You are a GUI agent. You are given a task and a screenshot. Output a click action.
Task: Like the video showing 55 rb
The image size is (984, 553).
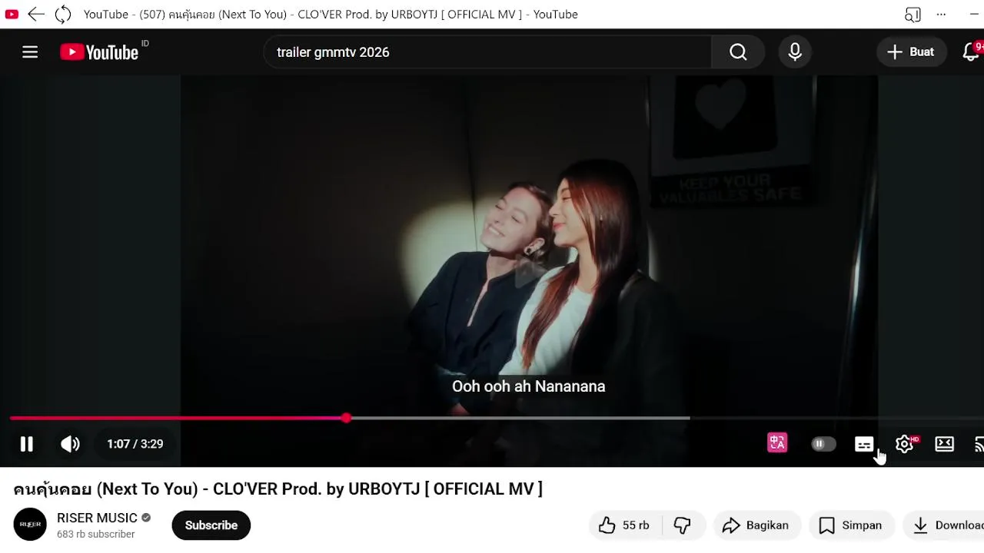click(624, 525)
